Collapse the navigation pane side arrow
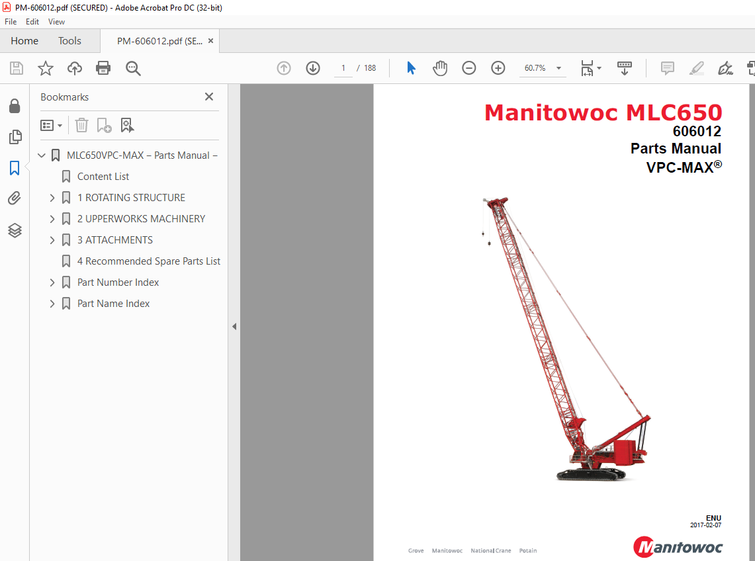 click(234, 327)
